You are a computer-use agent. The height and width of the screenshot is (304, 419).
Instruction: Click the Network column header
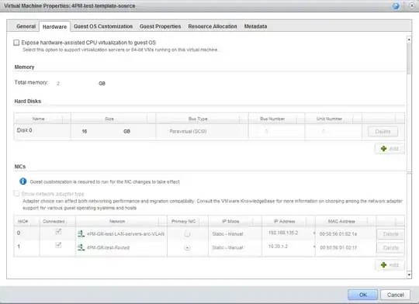117,221
